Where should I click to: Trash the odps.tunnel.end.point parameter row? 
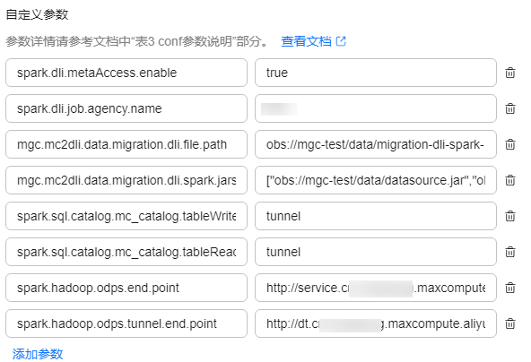(510, 323)
